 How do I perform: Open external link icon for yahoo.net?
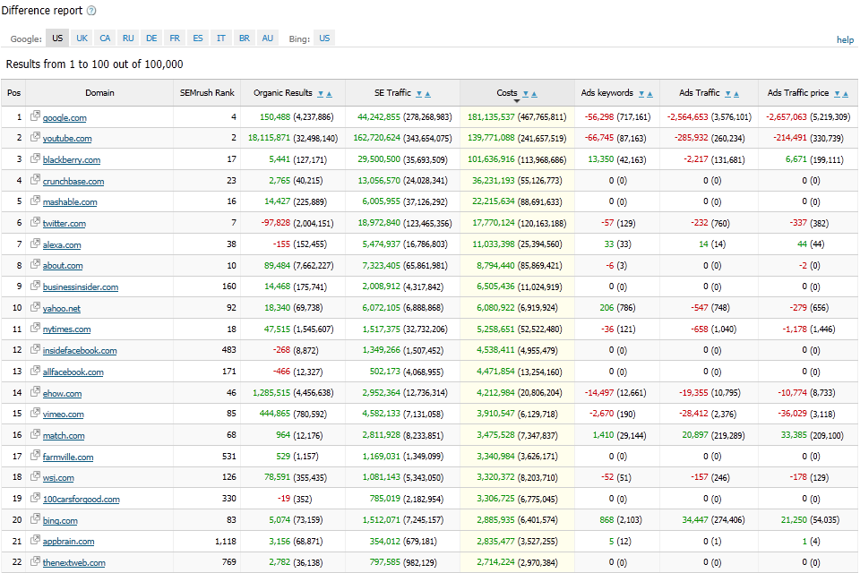(x=35, y=306)
